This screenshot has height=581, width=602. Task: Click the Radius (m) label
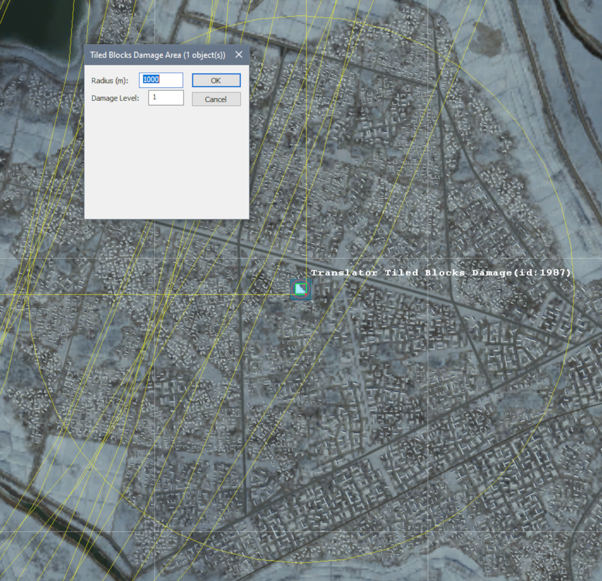[110, 81]
